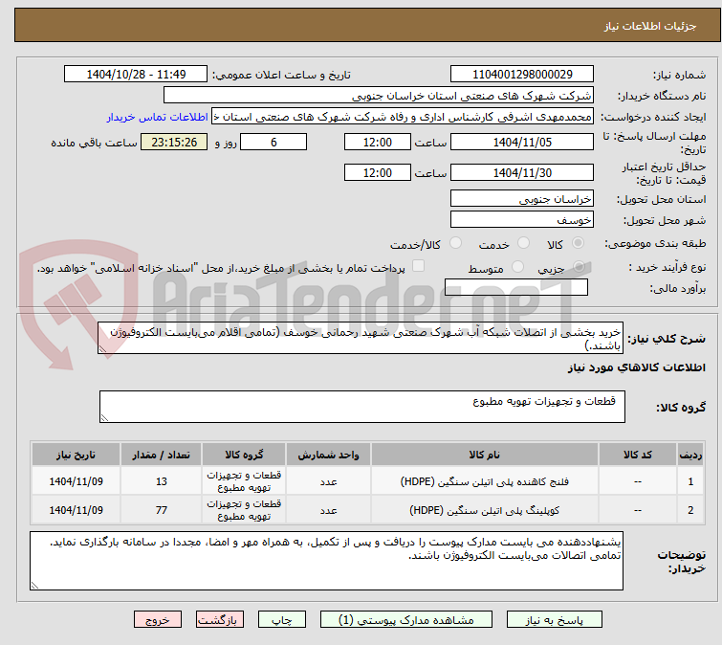Click the response deadline date 1404/11/05
Screen dimensions: 722x645
[522, 142]
